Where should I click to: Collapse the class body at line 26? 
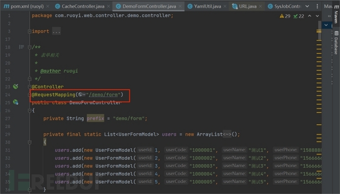30,111
